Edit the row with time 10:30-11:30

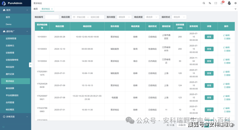click(226, 108)
